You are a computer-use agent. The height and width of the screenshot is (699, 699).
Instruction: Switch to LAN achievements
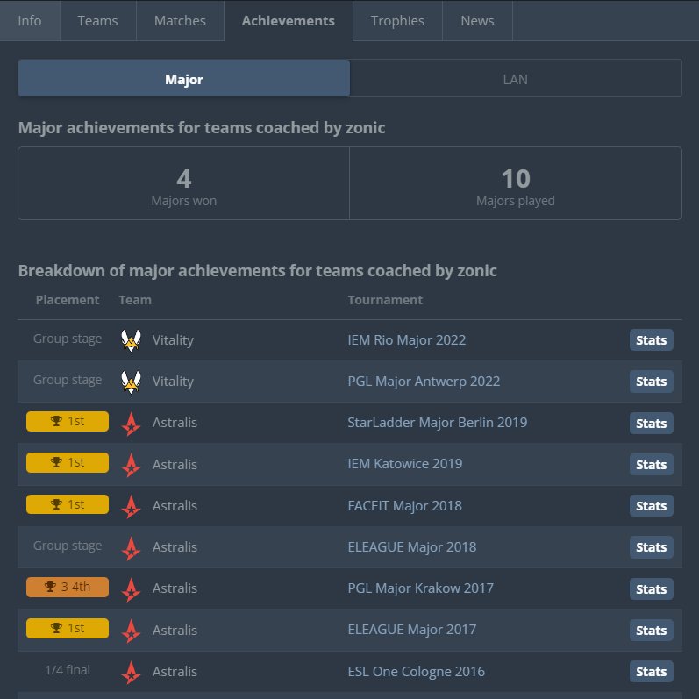point(516,78)
